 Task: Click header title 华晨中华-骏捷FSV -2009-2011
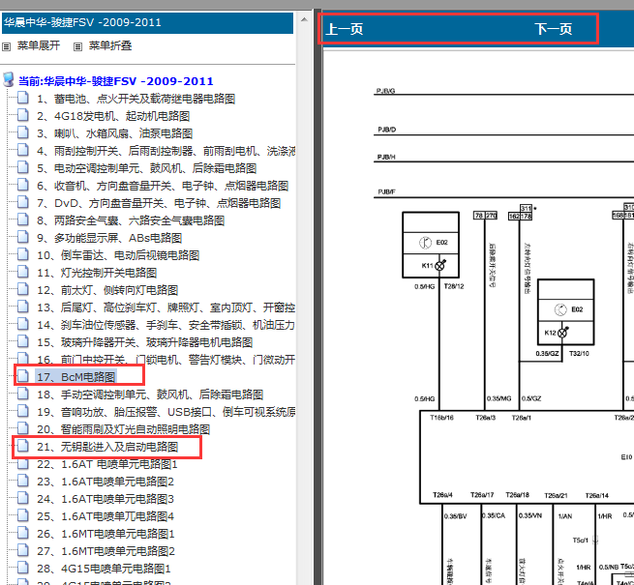tap(82, 22)
